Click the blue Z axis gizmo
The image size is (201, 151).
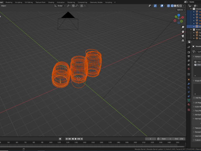point(179,15)
